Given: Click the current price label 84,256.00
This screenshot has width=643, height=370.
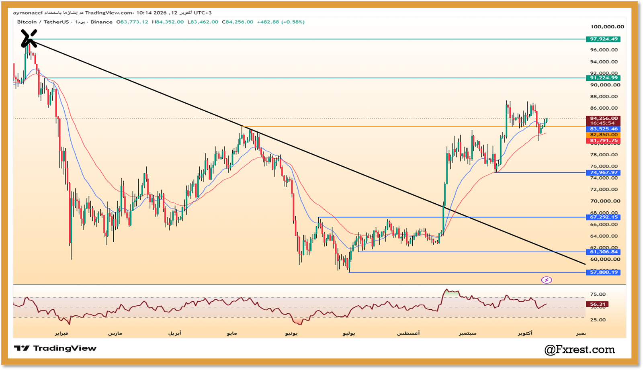Looking at the screenshot, I should pos(604,119).
